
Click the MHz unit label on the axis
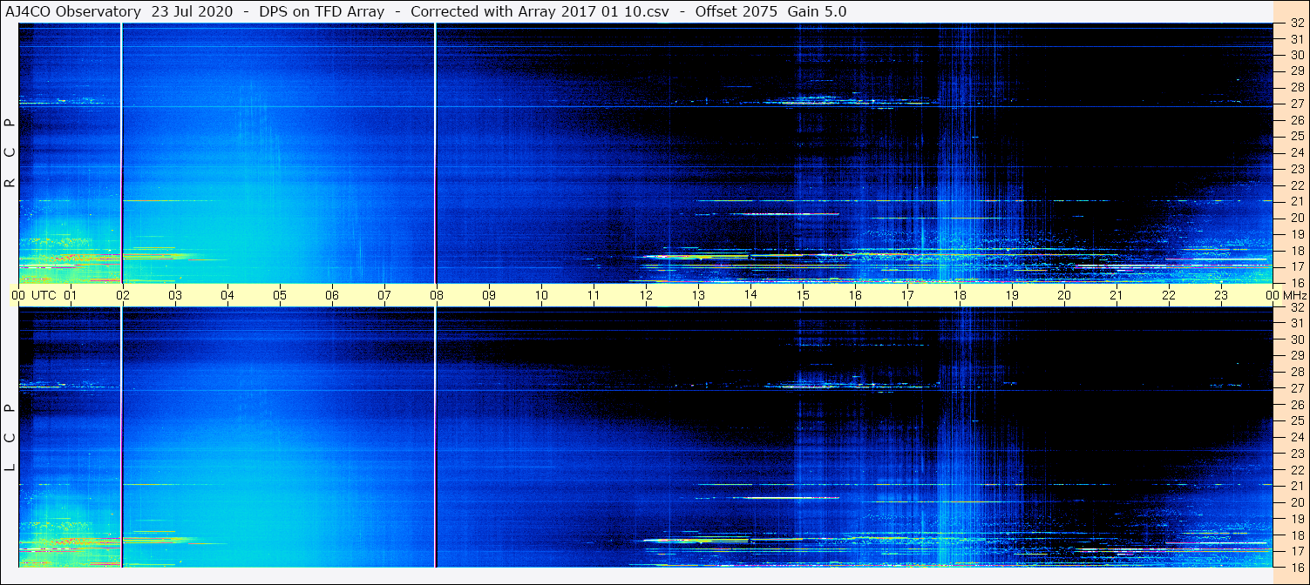pos(1291,295)
